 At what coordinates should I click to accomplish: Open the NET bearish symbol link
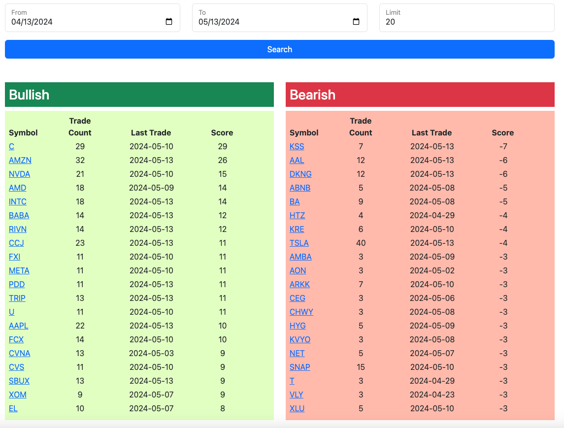[x=297, y=354]
